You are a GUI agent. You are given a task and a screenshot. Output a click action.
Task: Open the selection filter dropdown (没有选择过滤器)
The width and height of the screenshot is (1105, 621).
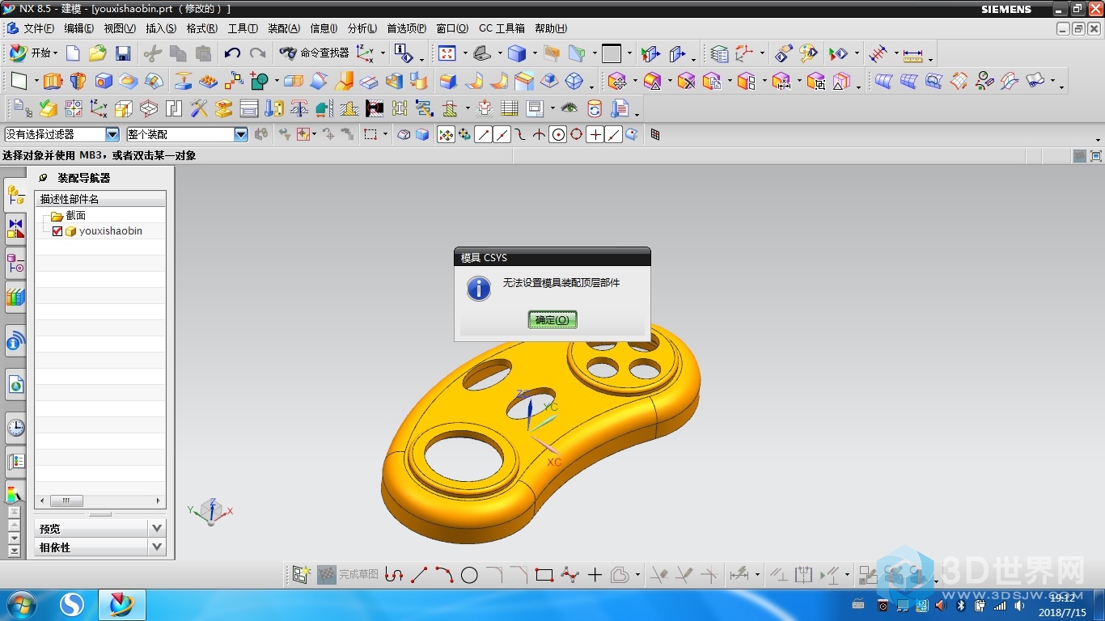coord(112,135)
